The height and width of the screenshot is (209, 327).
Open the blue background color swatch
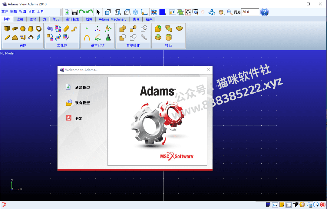163,12
